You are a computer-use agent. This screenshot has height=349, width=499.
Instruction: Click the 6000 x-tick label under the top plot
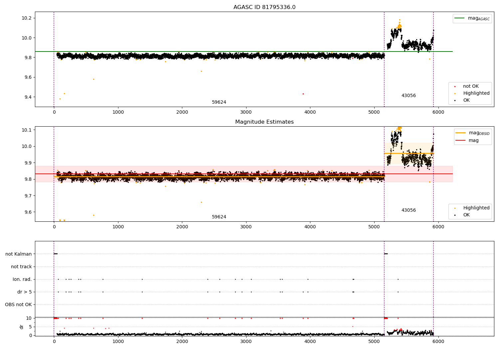pyautogui.click(x=438, y=112)
